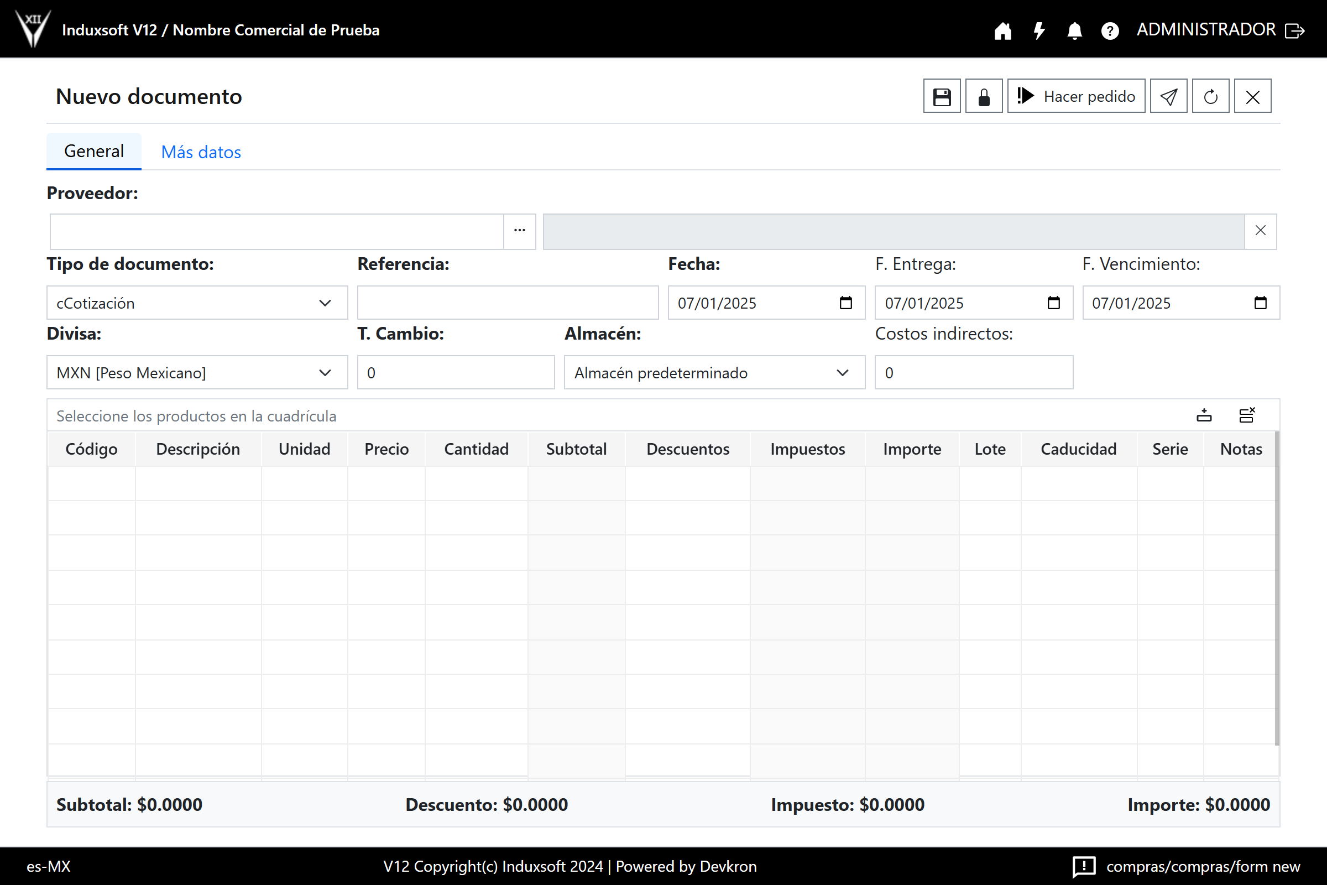Image resolution: width=1327 pixels, height=885 pixels.
Task: Click the send paper plane icon
Action: pos(1168,96)
